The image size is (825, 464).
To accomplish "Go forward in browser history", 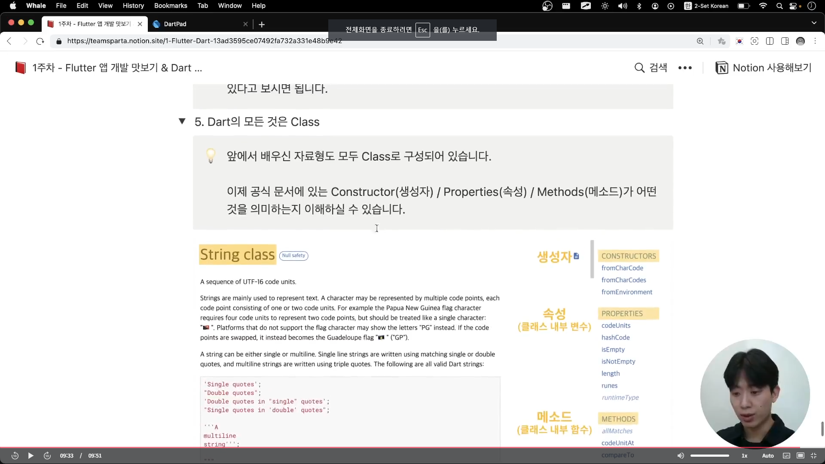I will point(25,41).
